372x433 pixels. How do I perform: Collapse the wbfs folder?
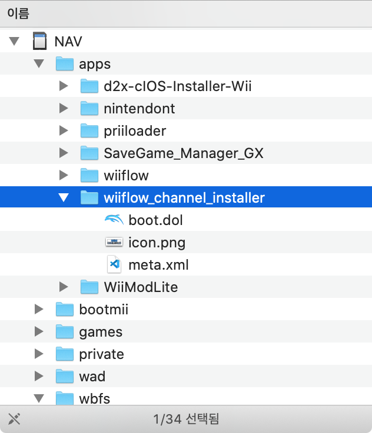[x=39, y=398]
